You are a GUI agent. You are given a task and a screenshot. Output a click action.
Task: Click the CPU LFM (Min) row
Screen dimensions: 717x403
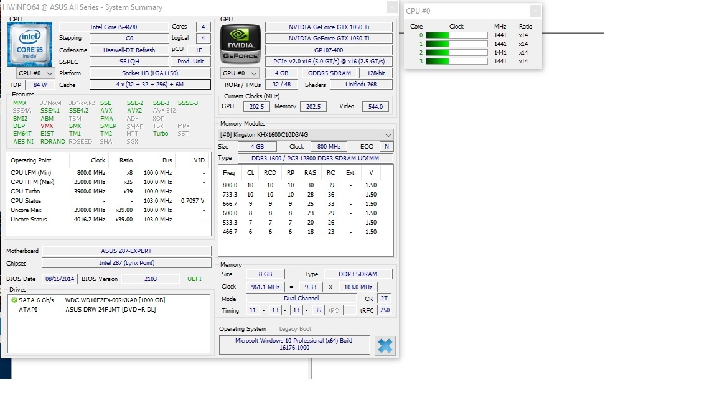click(x=108, y=173)
